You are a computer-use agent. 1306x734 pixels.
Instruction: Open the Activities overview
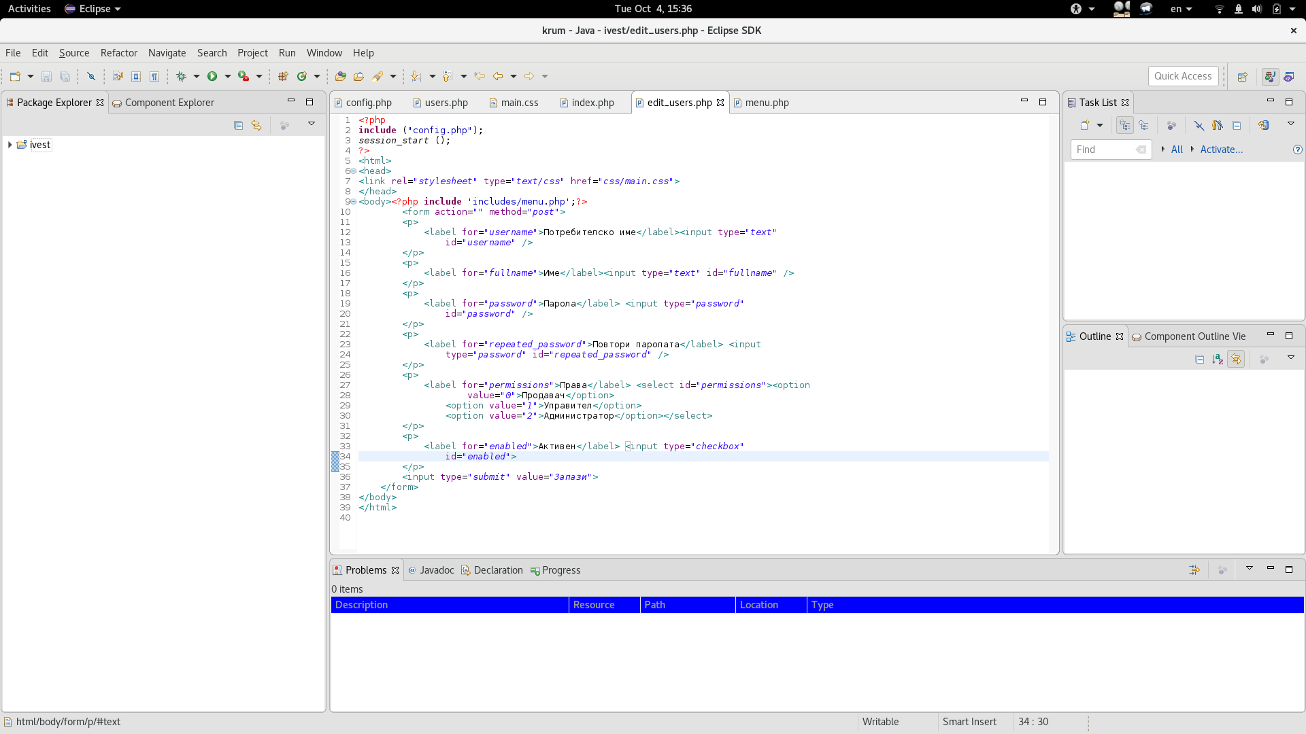pyautogui.click(x=29, y=9)
